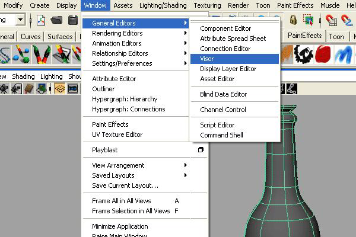
Task: Toggle the film gate panel icon
Action: [73, 89]
